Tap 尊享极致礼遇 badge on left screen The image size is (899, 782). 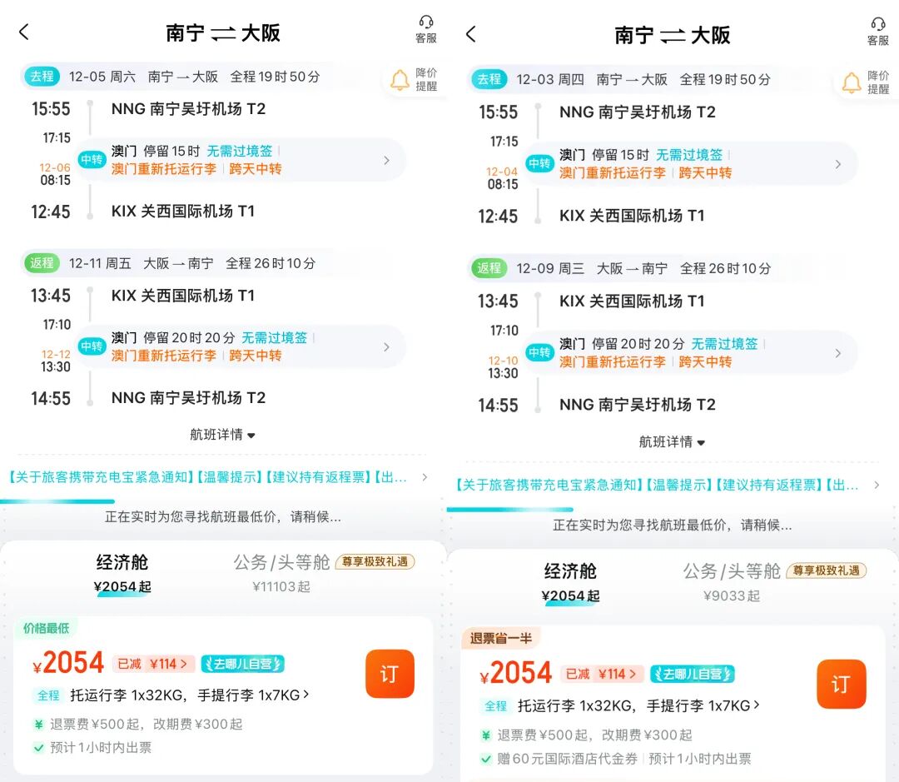[x=375, y=561]
